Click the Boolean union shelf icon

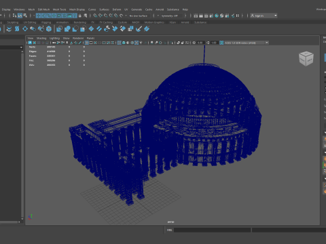click(67, 29)
